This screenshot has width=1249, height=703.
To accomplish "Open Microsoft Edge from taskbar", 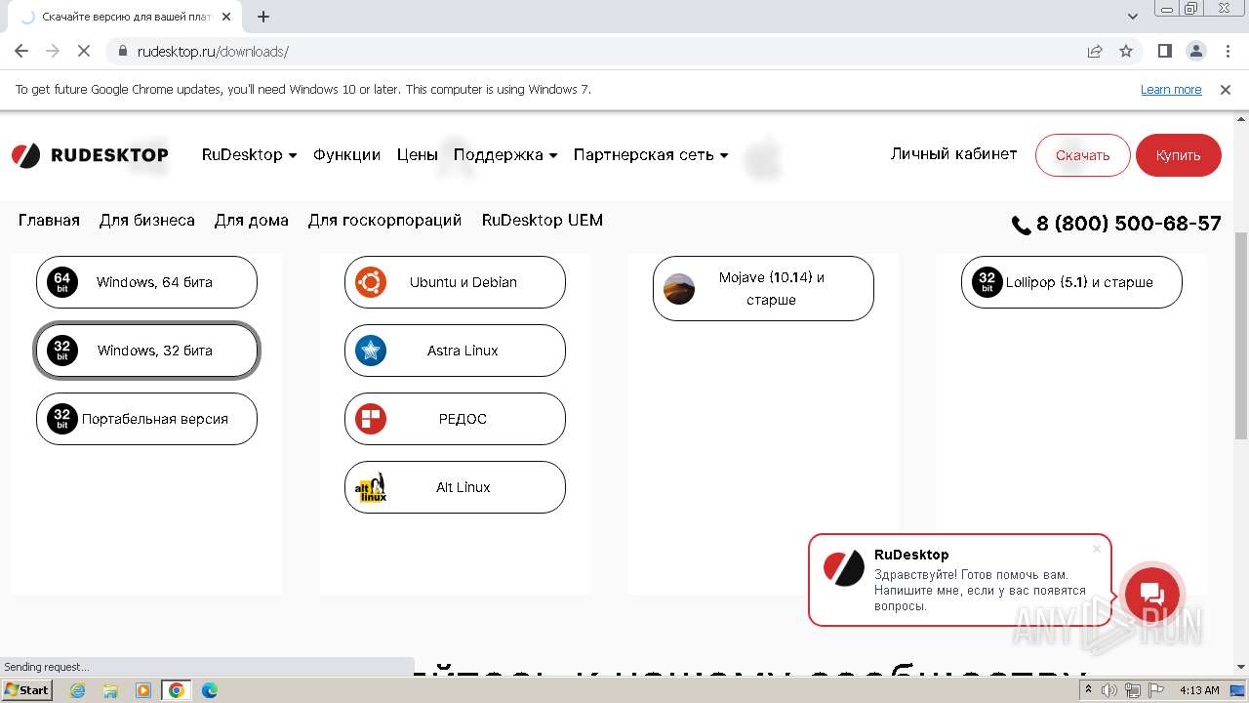I will pos(210,690).
